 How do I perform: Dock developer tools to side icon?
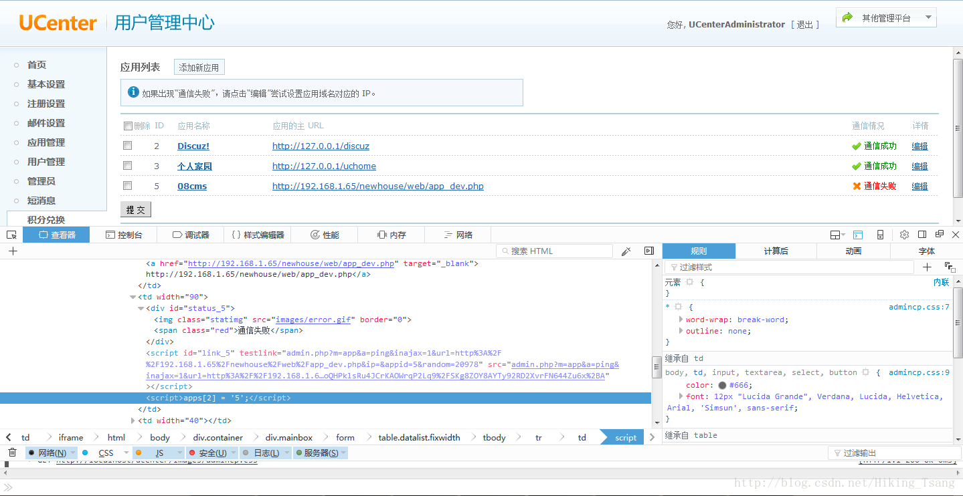922,235
